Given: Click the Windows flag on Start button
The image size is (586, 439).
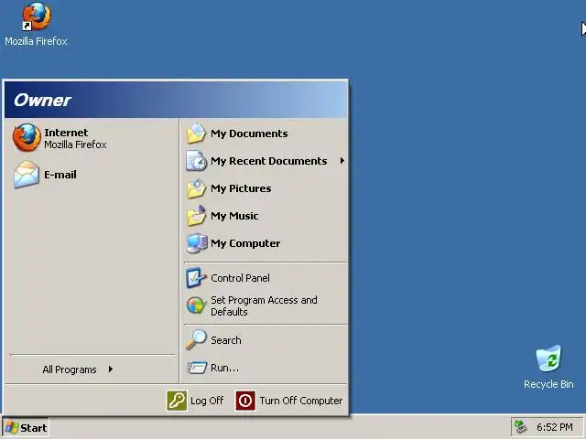Looking at the screenshot, I should click(x=12, y=427).
